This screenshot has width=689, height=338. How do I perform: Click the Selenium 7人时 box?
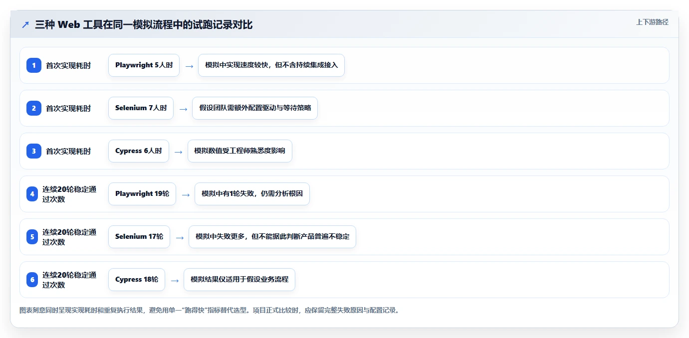coord(141,108)
